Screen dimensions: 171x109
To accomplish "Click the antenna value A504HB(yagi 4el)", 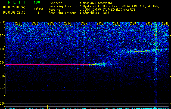I will click(x=96, y=13).
